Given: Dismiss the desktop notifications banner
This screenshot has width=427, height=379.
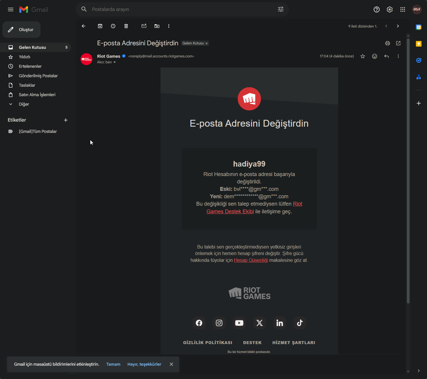Looking at the screenshot, I should click(x=171, y=364).
